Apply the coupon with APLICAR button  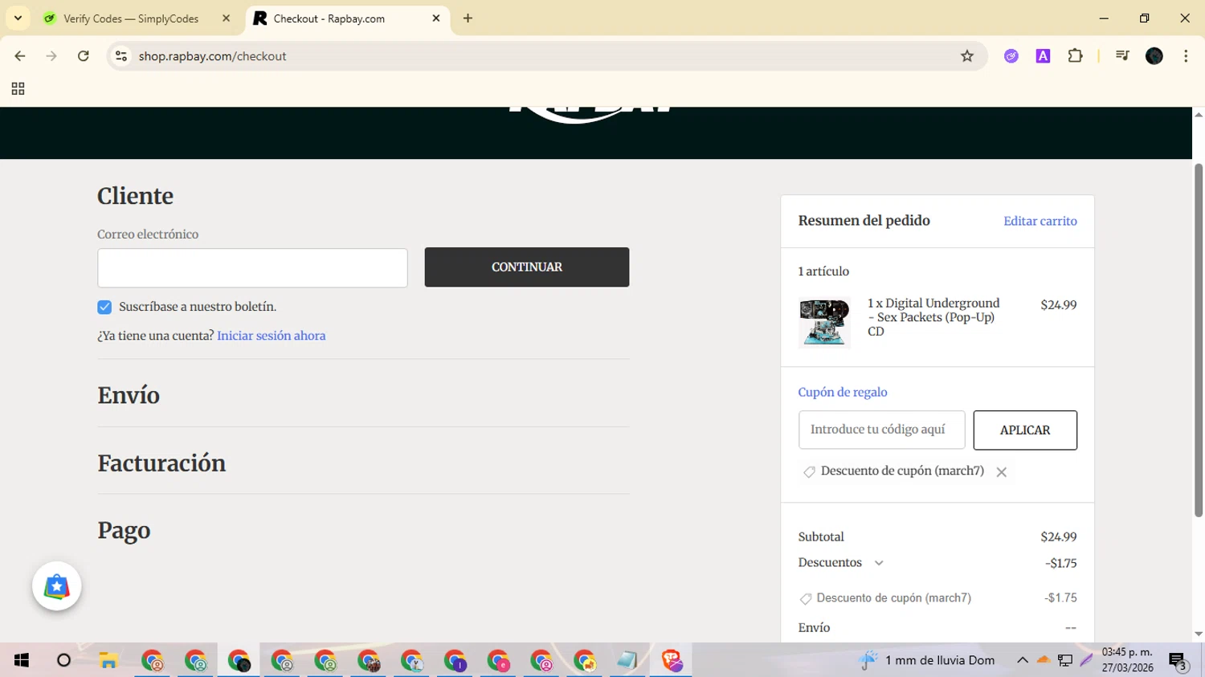point(1025,430)
